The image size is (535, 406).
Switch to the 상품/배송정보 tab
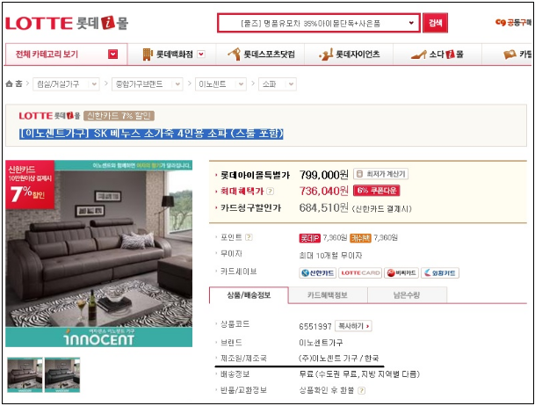coord(249,295)
